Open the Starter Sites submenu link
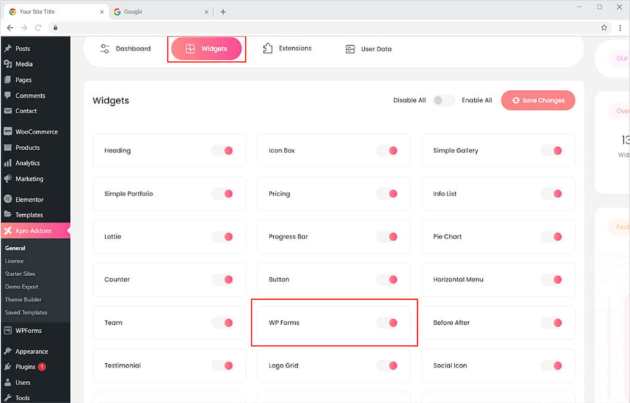630x403 pixels. pyautogui.click(x=20, y=274)
